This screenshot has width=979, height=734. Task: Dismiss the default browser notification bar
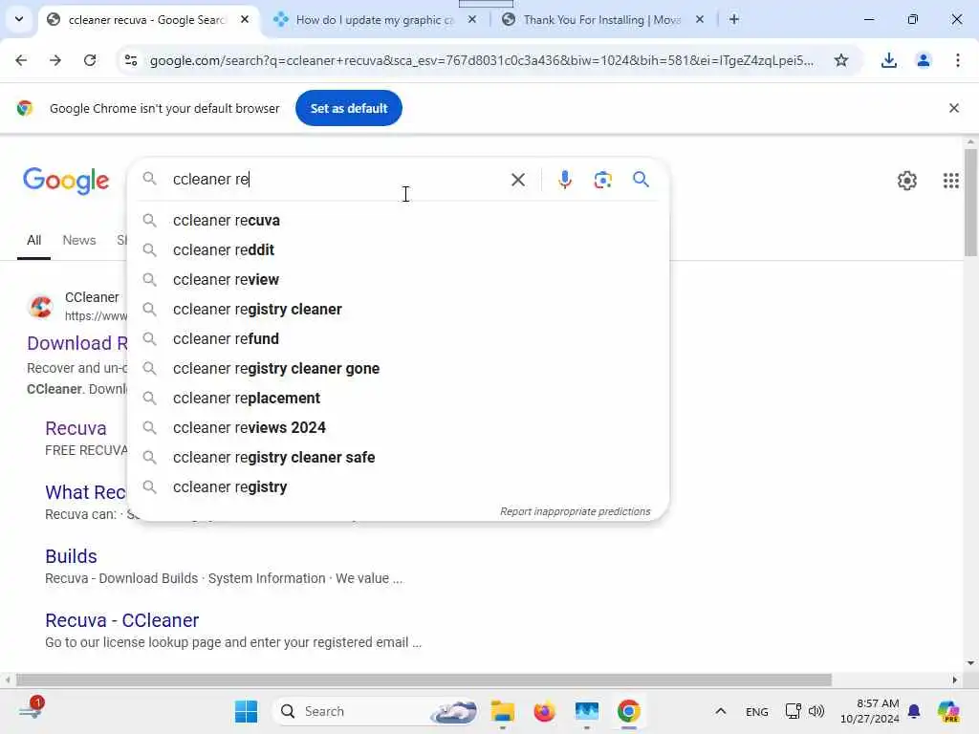pos(953,108)
